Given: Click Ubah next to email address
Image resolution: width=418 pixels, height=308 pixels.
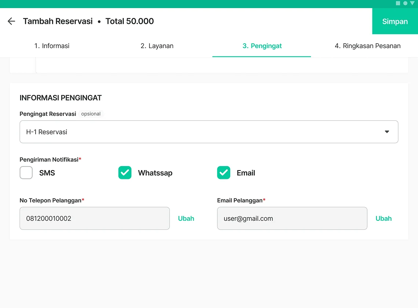Looking at the screenshot, I should (384, 219).
